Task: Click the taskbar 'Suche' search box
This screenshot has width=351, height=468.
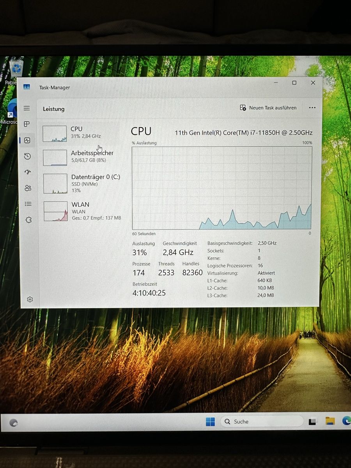Action: (262, 422)
